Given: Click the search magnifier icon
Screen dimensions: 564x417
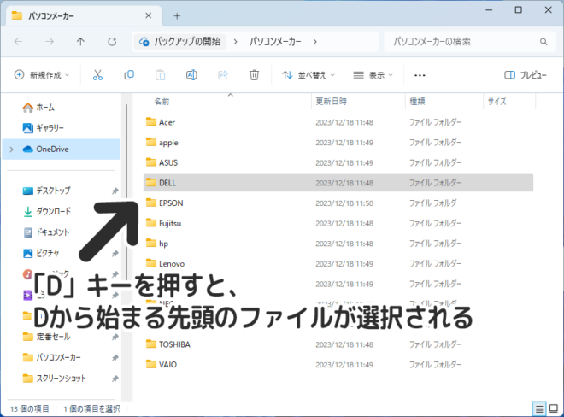Looking at the screenshot, I should click(x=543, y=42).
